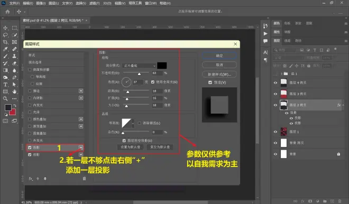Select the Eyedropper tool
Viewport: 349px width, 204px height.
coord(5,49)
